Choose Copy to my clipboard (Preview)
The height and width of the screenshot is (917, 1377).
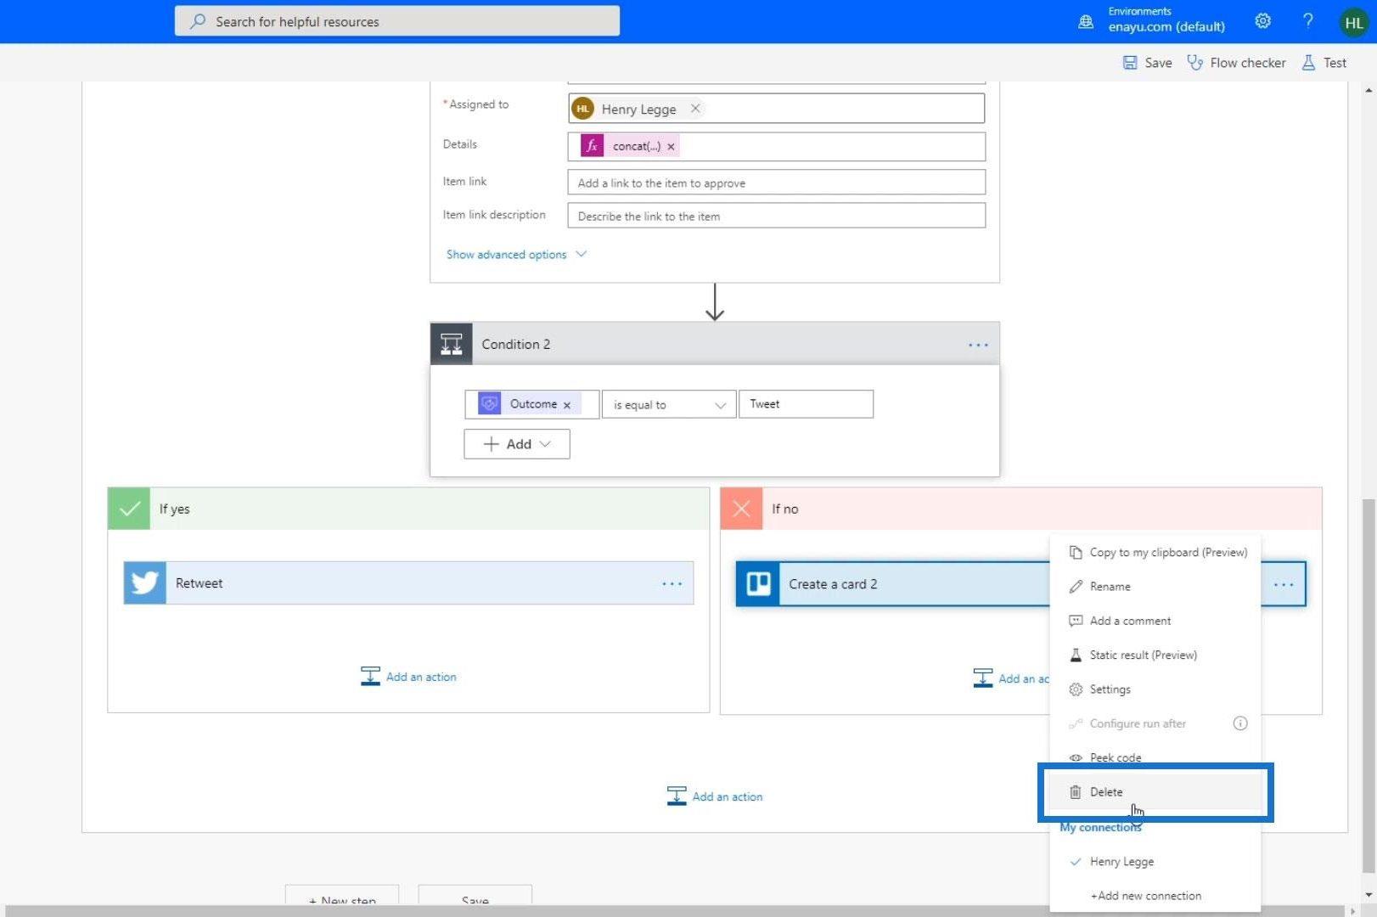tap(1155, 553)
